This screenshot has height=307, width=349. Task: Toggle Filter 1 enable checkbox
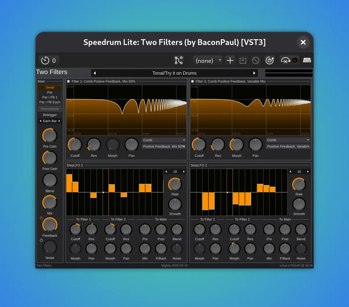[68, 81]
